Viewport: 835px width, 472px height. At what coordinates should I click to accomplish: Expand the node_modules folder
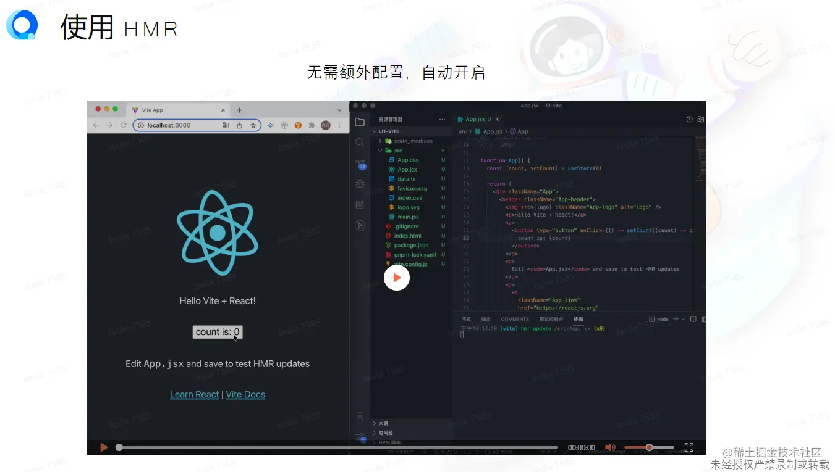412,141
